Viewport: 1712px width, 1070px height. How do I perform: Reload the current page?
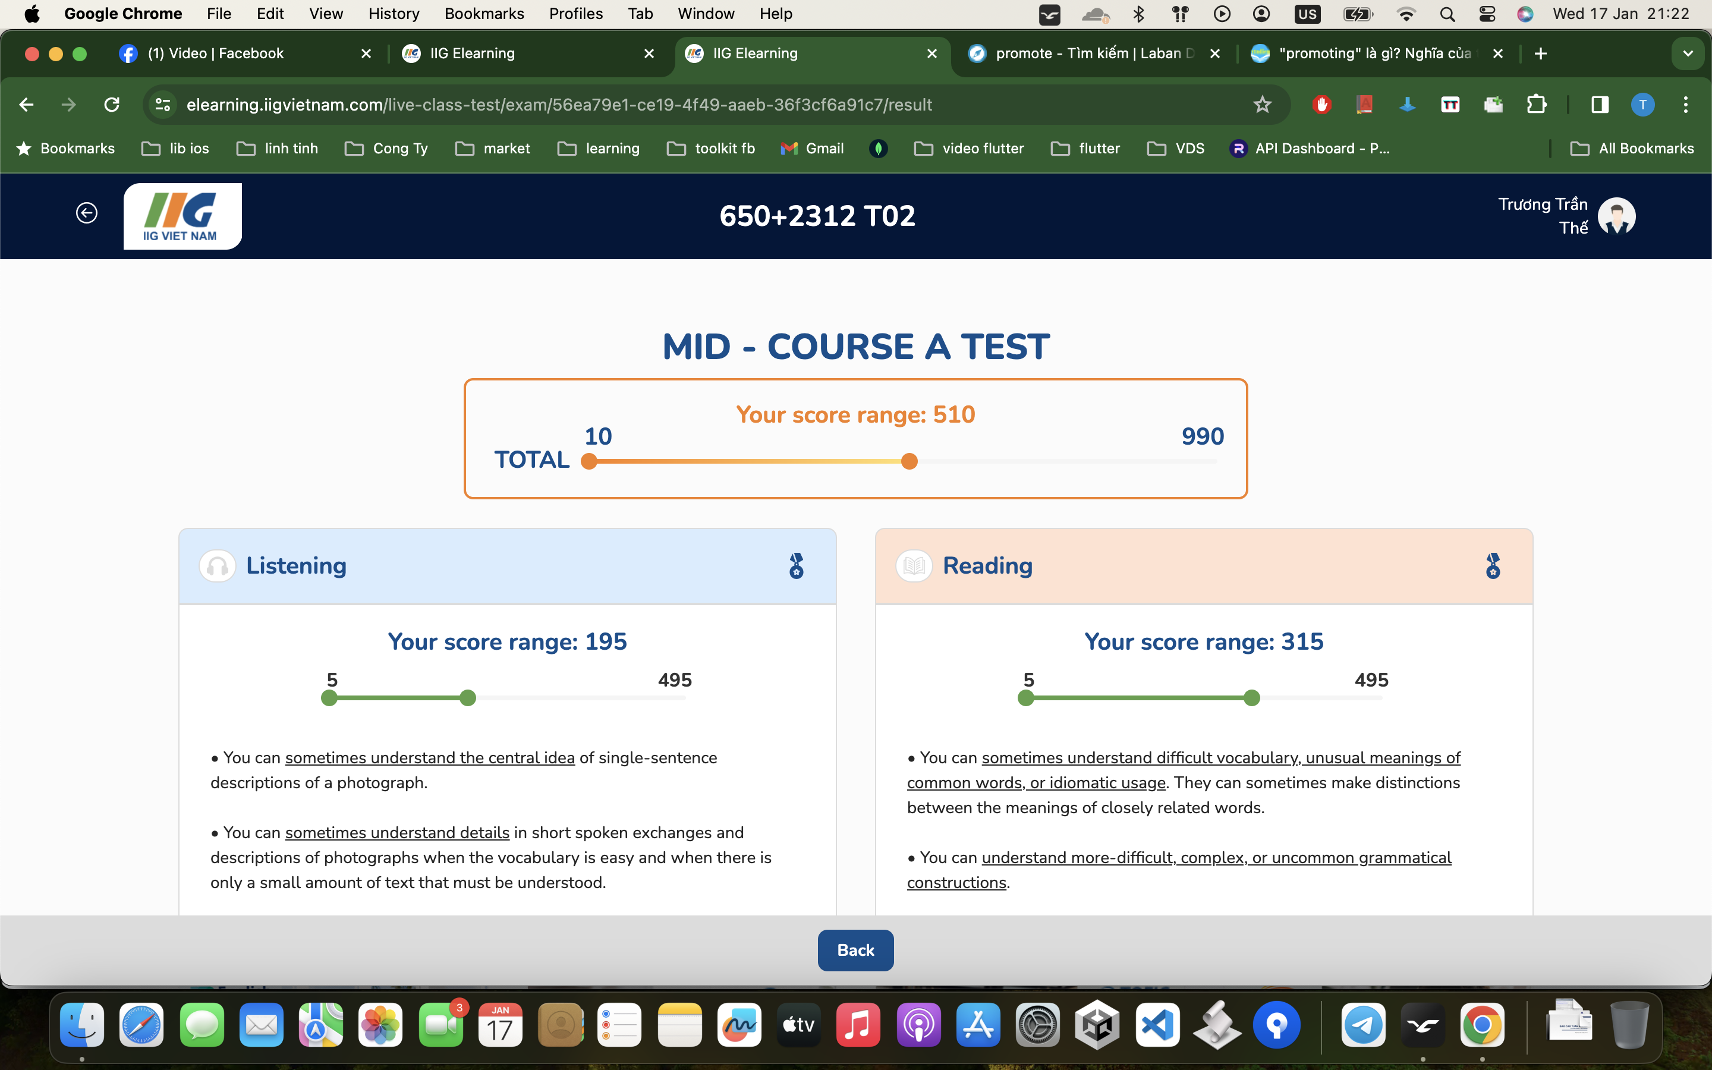pos(112,105)
